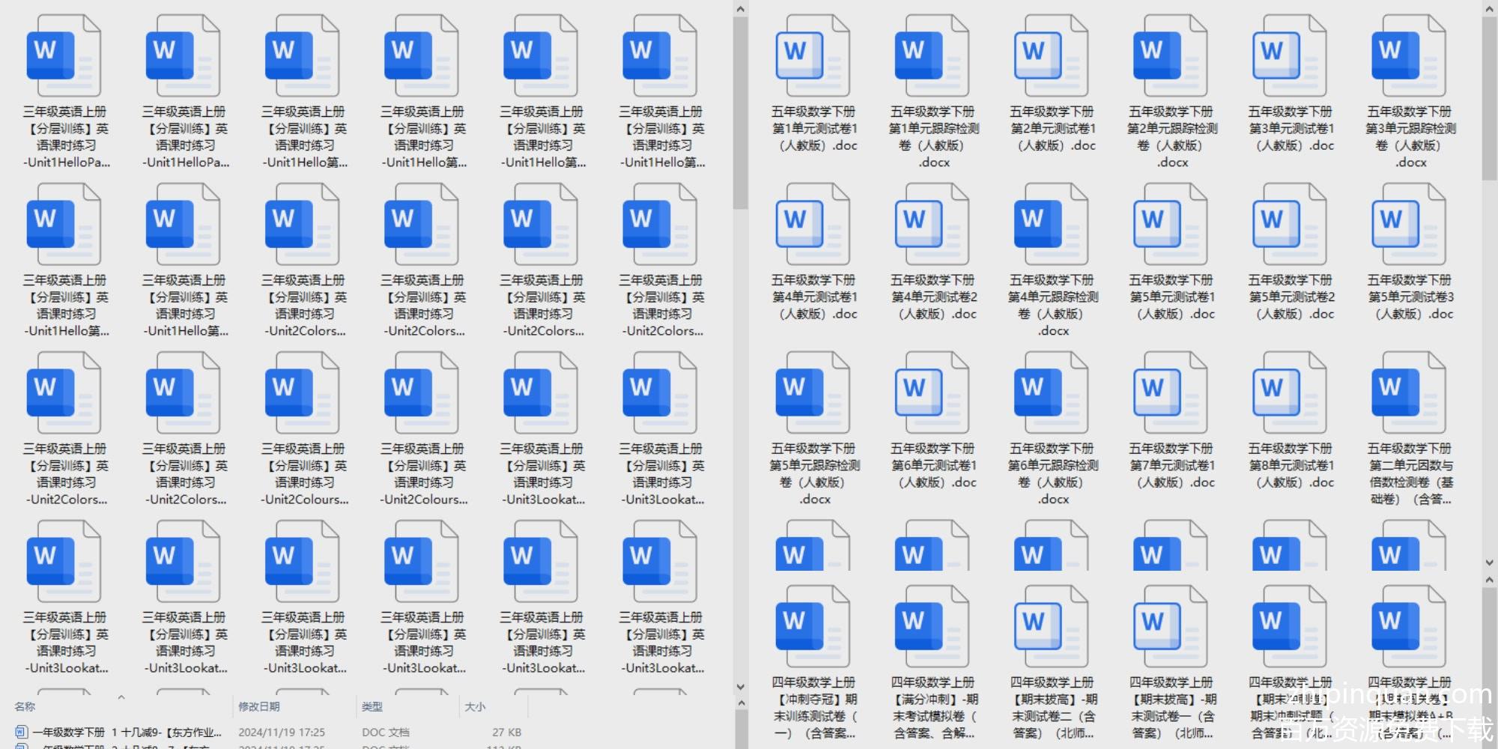Screen dimensions: 1498x749
Task: Select 四年级数学上册 期末模拟卷A+B file icon
Action: click(x=1409, y=628)
